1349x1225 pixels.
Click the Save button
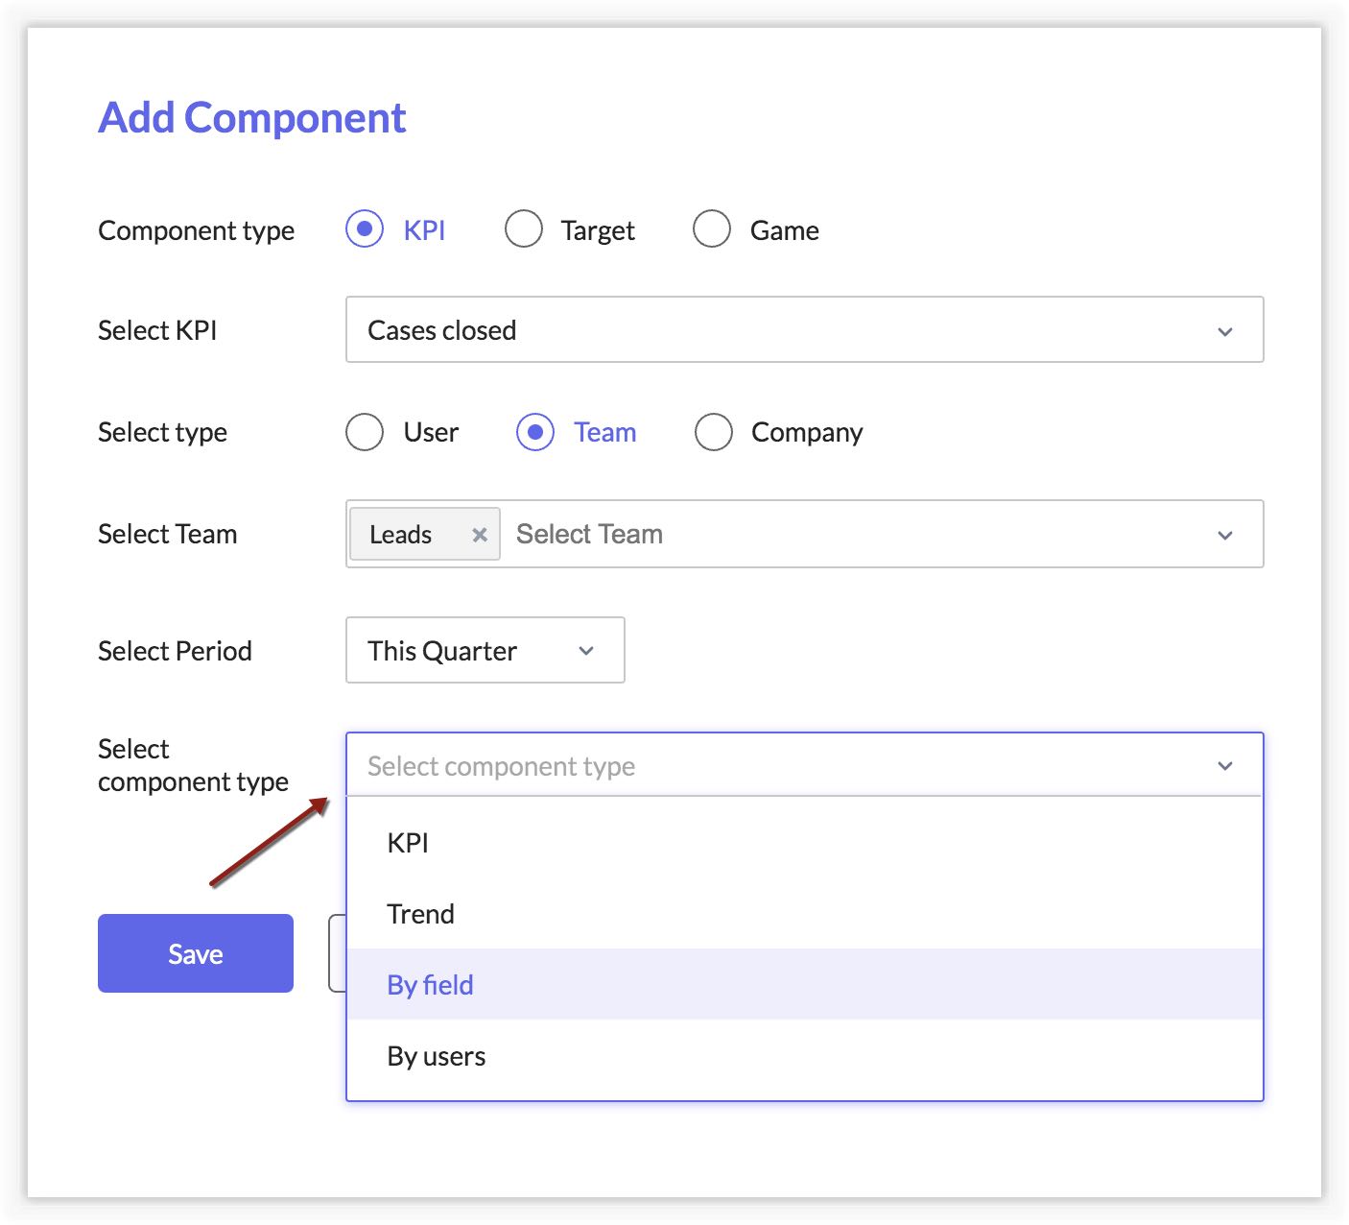point(196,953)
